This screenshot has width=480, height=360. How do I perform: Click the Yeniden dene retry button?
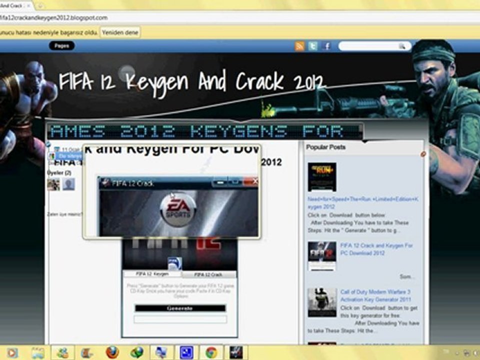pyautogui.click(x=120, y=32)
